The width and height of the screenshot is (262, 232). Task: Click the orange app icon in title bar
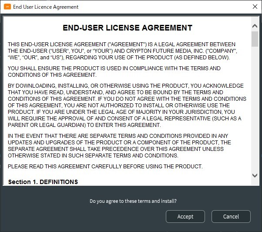pyautogui.click(x=7, y=7)
